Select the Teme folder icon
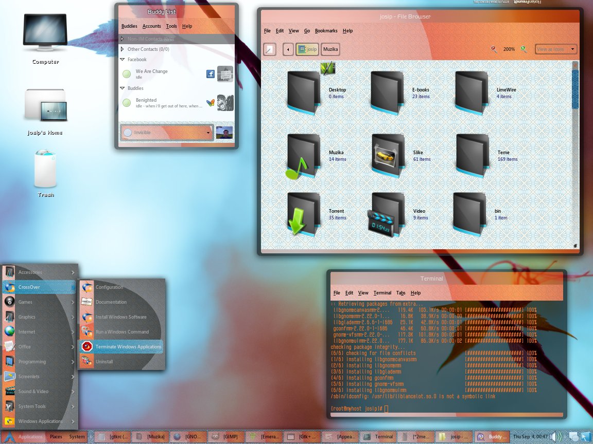Viewport: 593px width, 444px height. point(473,156)
